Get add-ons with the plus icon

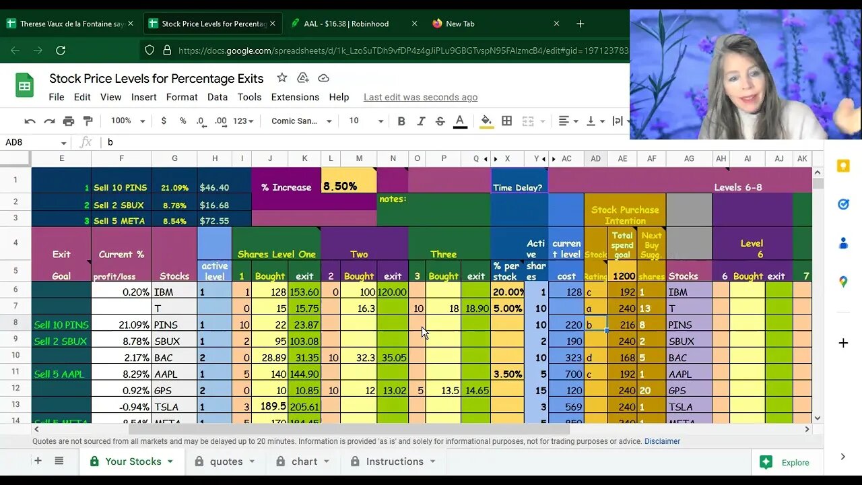point(843,343)
